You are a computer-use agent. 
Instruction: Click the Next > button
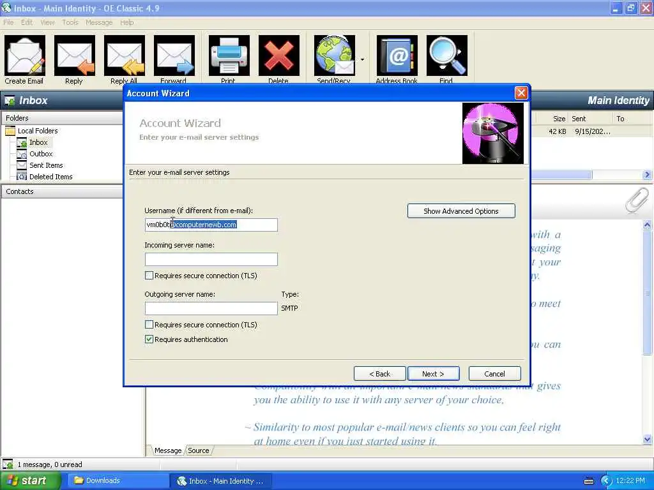tap(434, 374)
